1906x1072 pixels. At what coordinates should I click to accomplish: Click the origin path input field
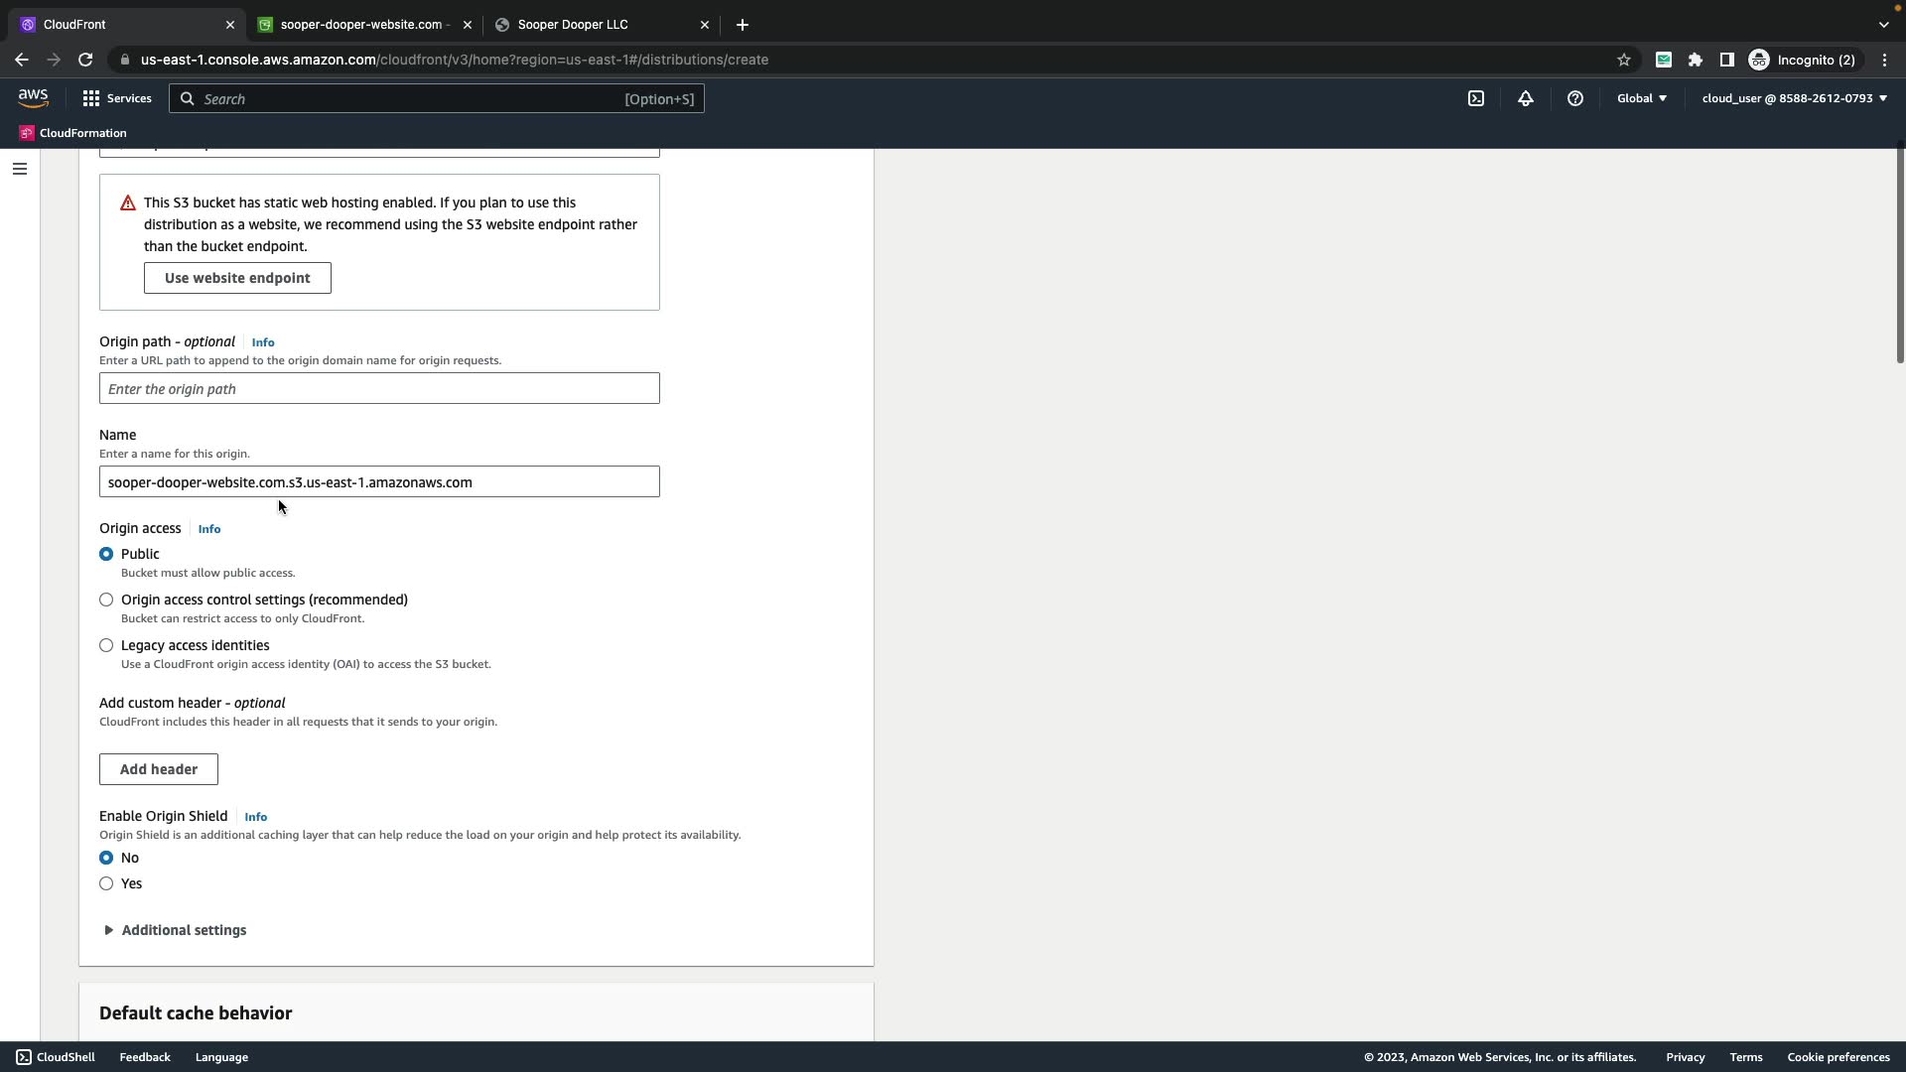tap(379, 389)
